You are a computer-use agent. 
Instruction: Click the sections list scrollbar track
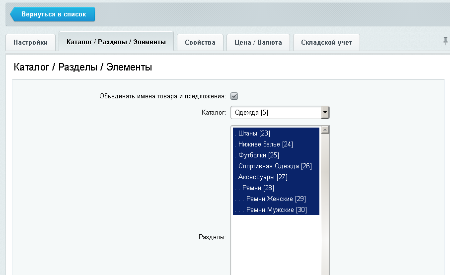tap(325, 223)
